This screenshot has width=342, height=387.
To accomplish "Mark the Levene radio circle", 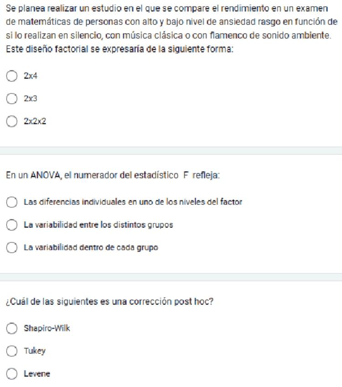I will pos(11,374).
